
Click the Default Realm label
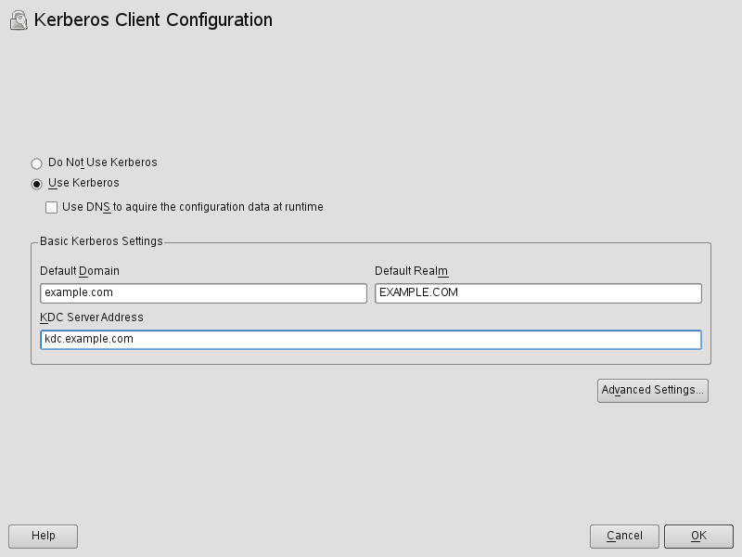click(x=410, y=271)
